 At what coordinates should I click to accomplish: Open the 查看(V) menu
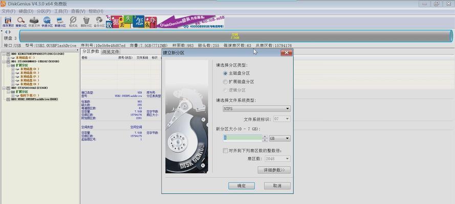click(x=78, y=11)
